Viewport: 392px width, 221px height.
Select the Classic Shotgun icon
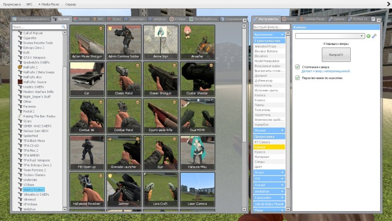(160, 79)
